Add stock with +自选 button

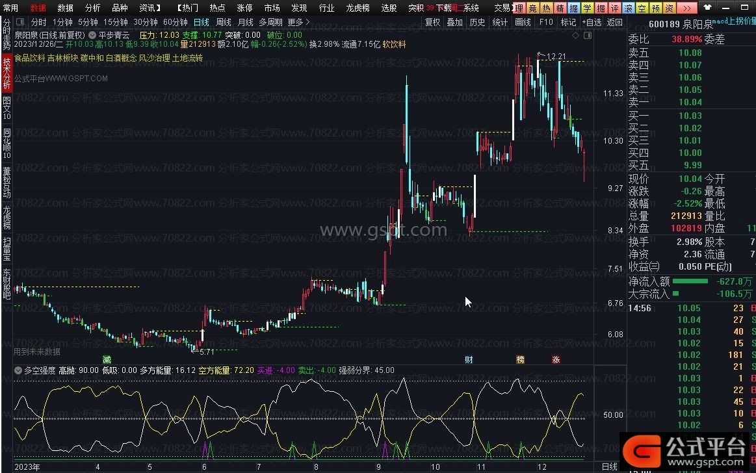click(592, 22)
